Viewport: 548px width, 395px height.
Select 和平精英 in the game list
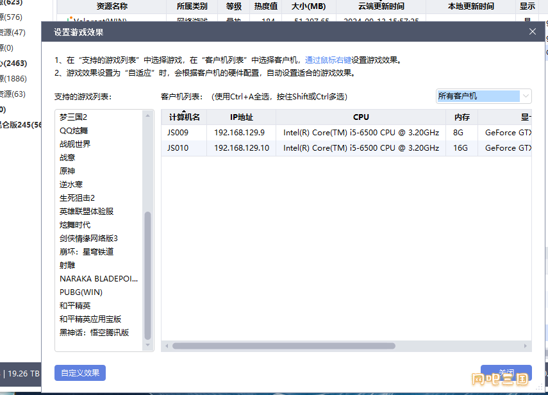pyautogui.click(x=75, y=305)
